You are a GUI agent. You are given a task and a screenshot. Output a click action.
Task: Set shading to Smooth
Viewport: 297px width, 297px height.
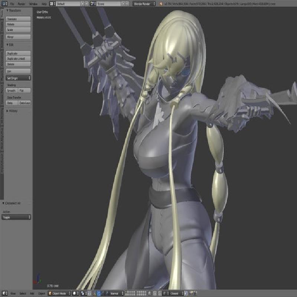12,91
